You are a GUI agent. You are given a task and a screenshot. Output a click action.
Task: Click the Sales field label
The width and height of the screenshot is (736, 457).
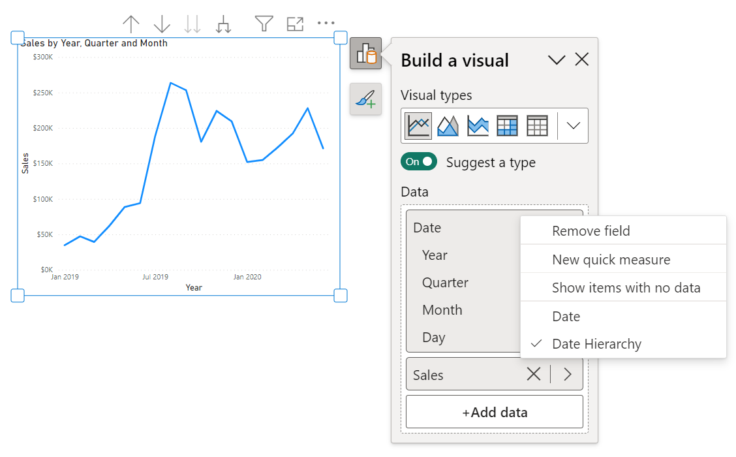[428, 375]
